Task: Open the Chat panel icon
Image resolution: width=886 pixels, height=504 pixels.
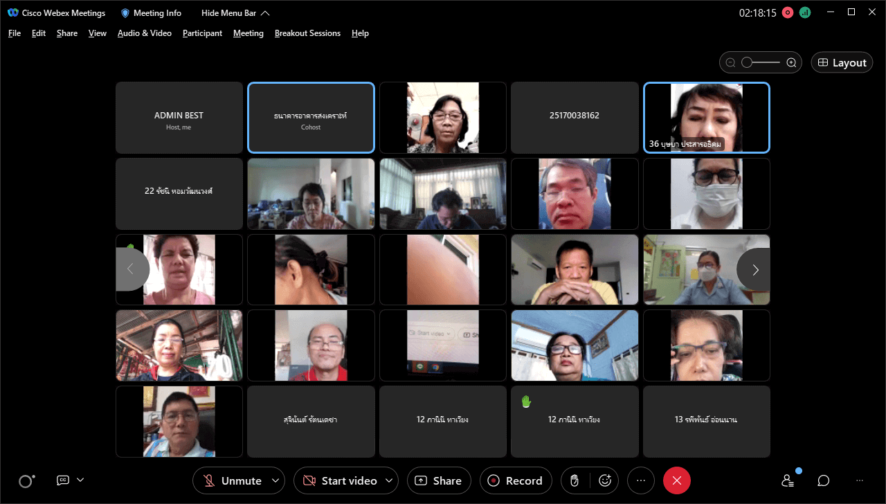Action: (823, 480)
